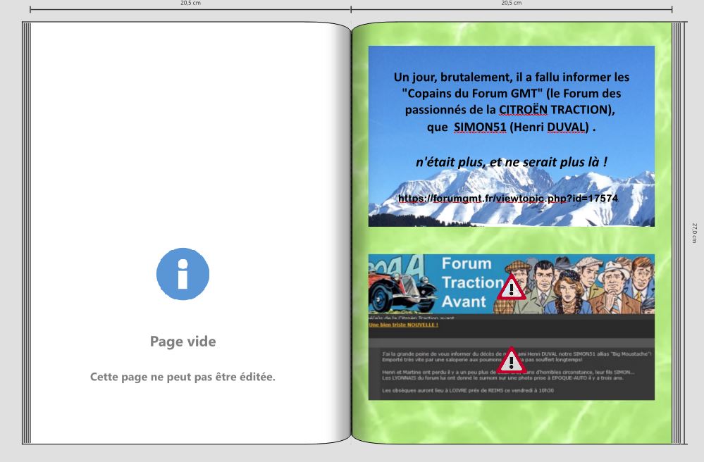704x462 pixels.
Task: Click the 'Page vide' heading
Action: click(x=183, y=342)
